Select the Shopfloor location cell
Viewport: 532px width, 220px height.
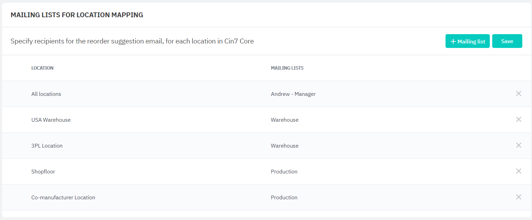tap(43, 172)
